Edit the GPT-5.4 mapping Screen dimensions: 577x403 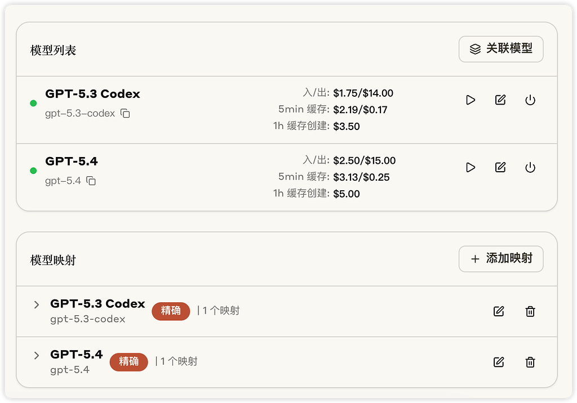tap(499, 362)
